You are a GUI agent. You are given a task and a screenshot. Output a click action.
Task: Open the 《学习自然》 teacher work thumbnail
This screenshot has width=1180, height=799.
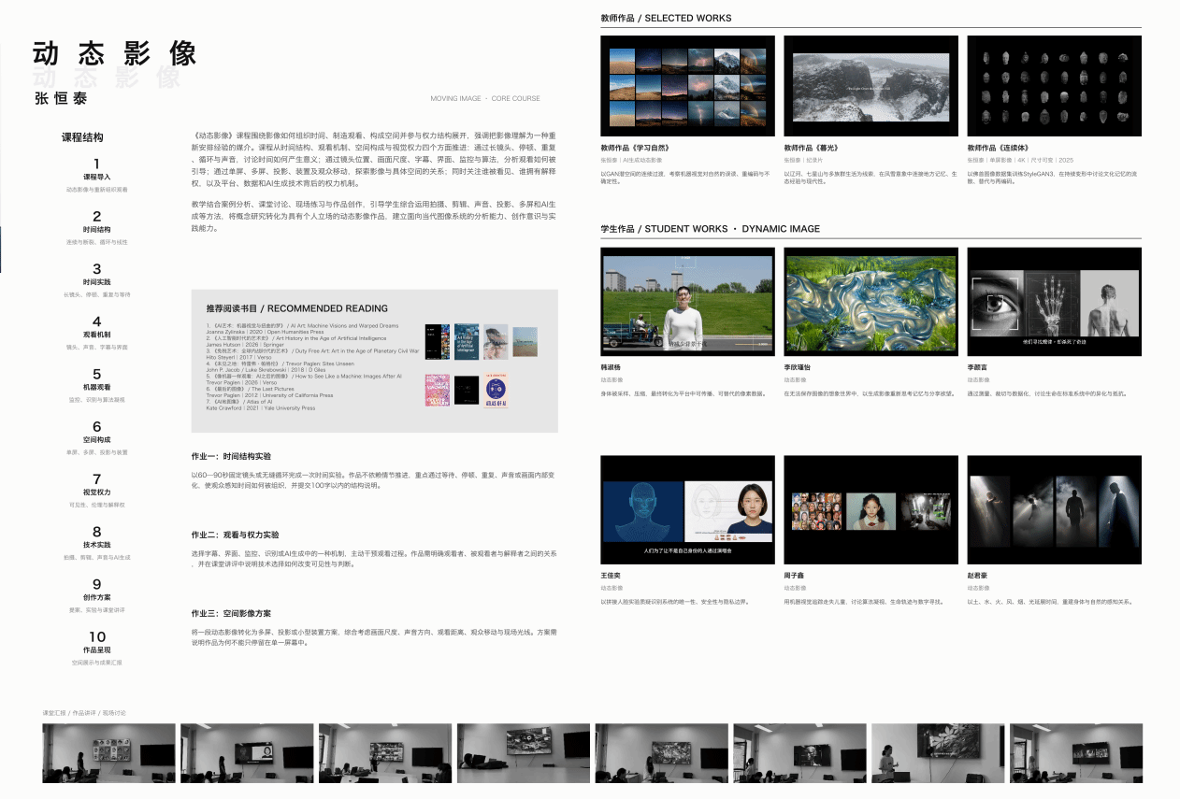pyautogui.click(x=687, y=86)
